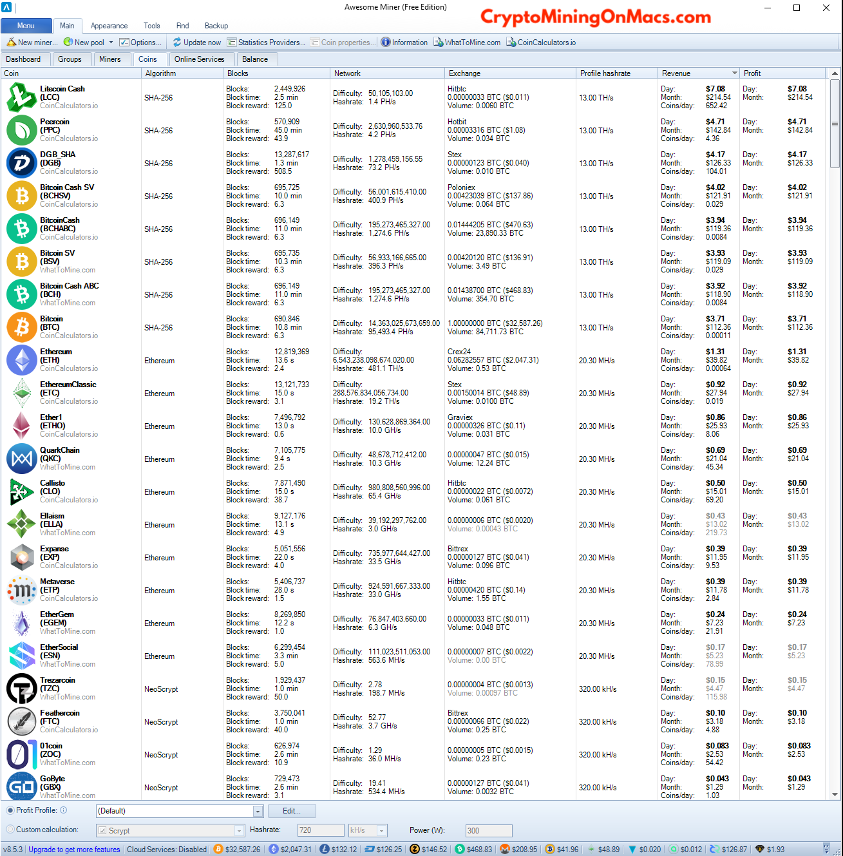Open the Revenue column sort dropdown arrow
Screen dimensions: 843x856
(x=734, y=73)
